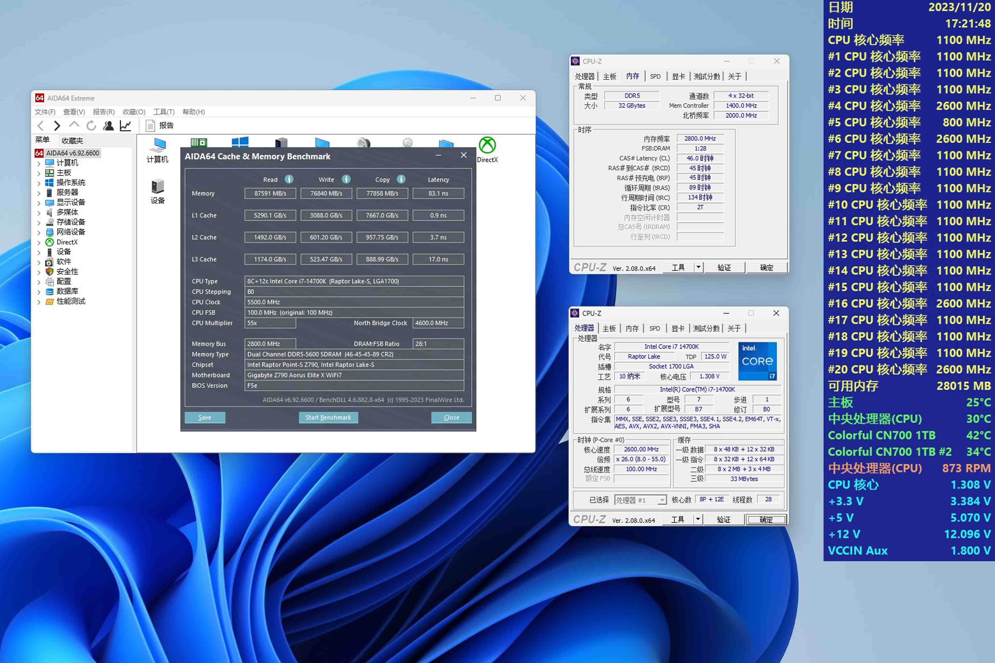
Task: Open the DirectX icon in main pane
Action: 487,150
